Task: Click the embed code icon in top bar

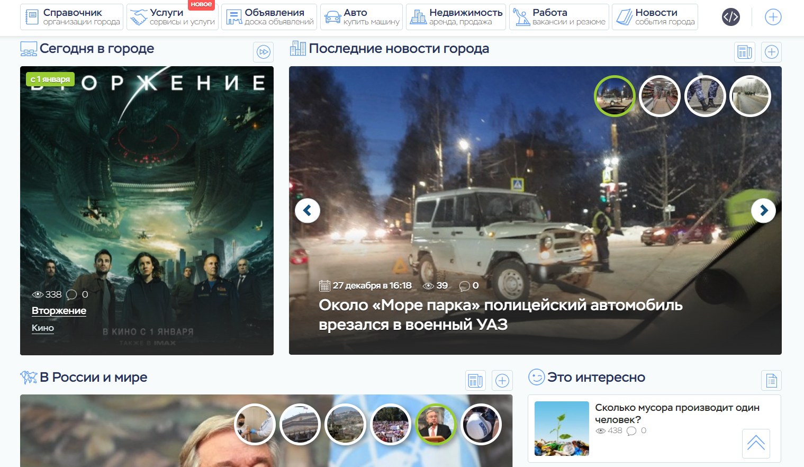Action: pos(731,17)
